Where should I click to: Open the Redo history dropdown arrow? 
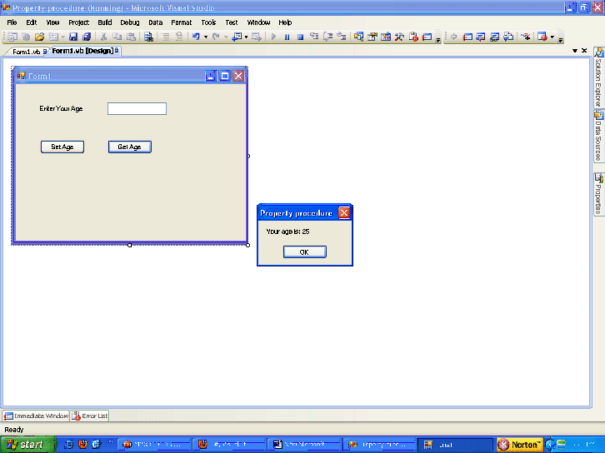click(226, 37)
